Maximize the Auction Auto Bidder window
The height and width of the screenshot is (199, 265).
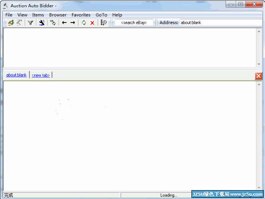240,4
